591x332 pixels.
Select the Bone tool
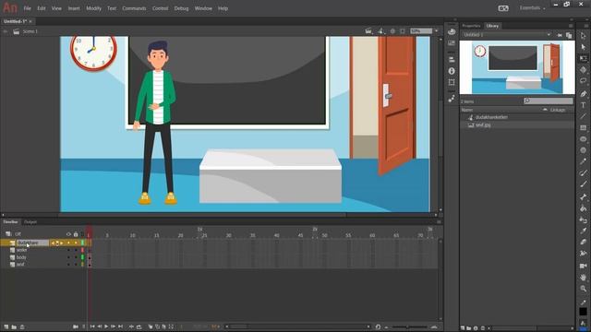point(583,196)
